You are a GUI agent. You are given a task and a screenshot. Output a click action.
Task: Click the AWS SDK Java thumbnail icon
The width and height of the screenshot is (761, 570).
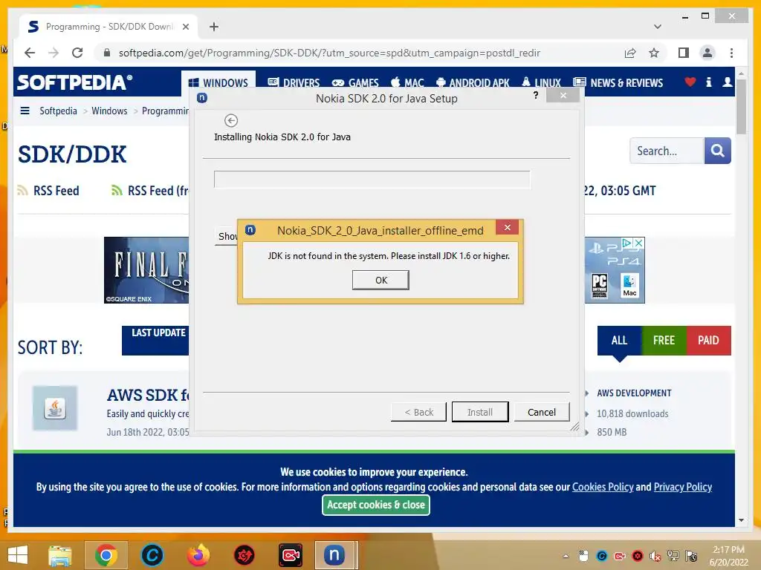(55, 408)
